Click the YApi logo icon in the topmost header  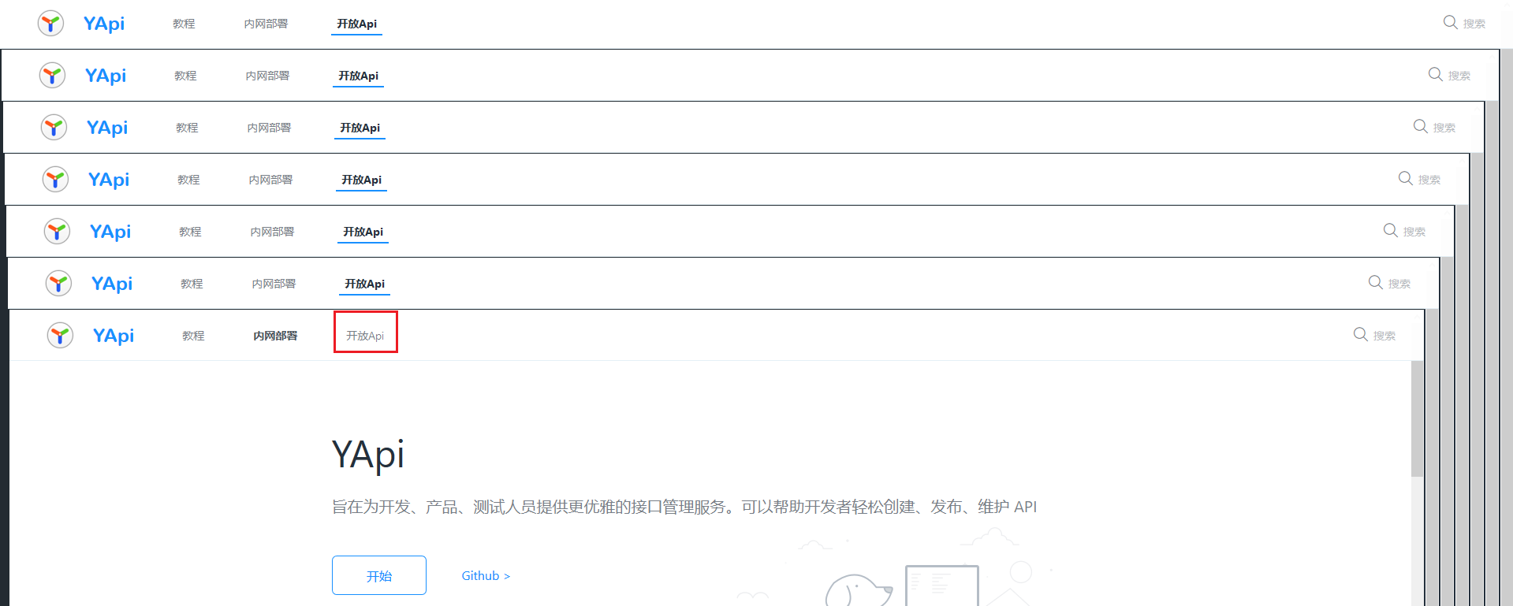click(50, 23)
